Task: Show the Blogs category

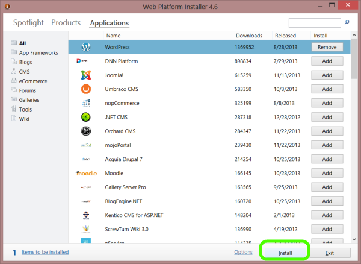Action: [x=26, y=62]
